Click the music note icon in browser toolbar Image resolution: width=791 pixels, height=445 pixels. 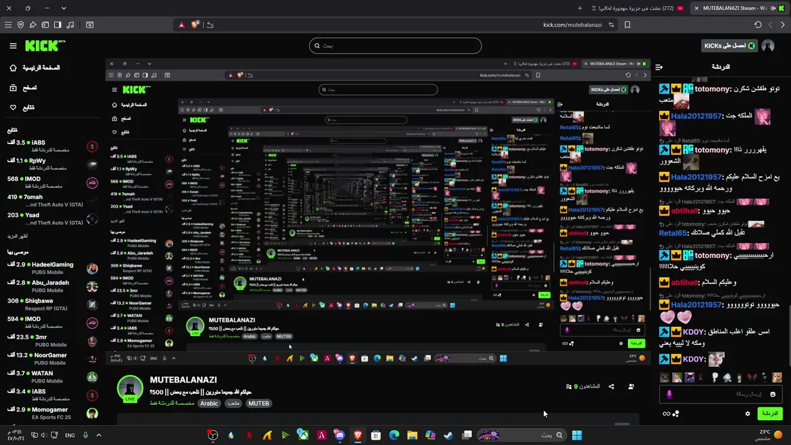click(70, 25)
